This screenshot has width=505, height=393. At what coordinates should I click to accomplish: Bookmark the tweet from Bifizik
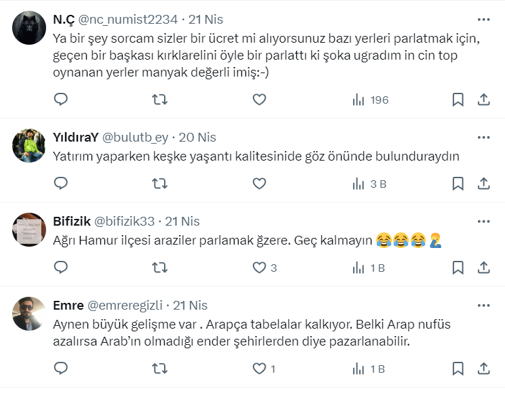458,268
